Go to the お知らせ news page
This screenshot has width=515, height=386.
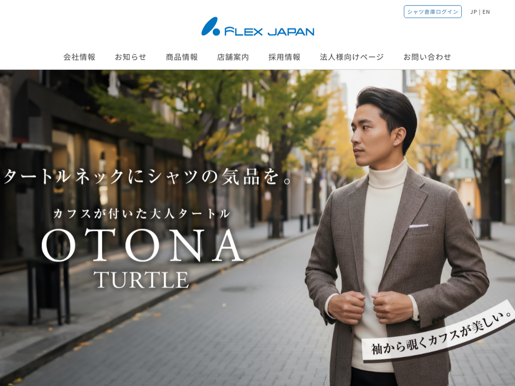click(x=130, y=57)
